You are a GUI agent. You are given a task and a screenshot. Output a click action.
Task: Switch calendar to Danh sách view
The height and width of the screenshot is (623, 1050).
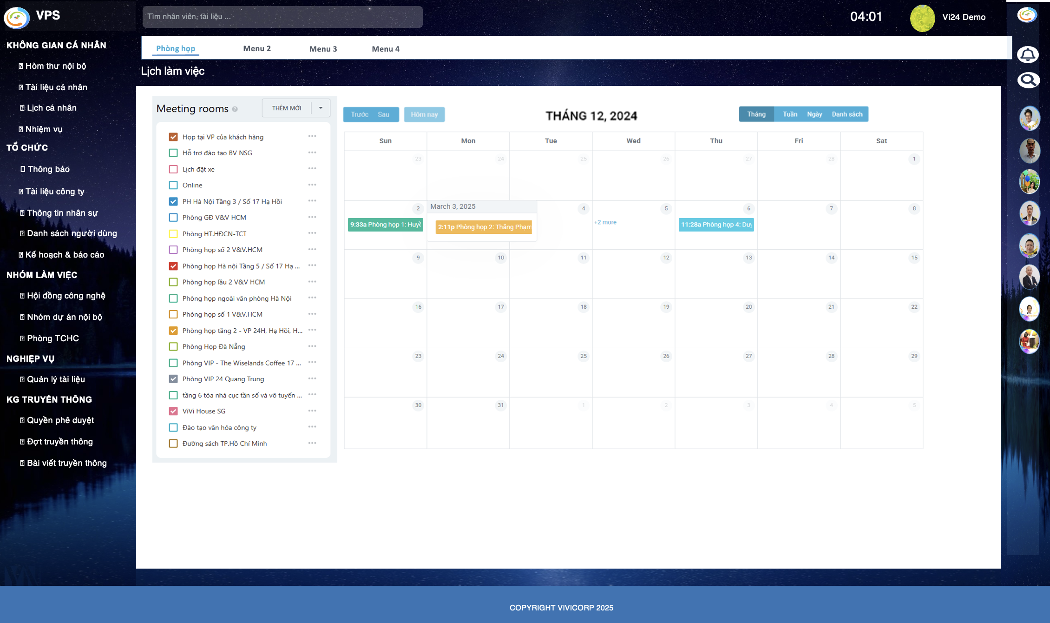coord(847,114)
